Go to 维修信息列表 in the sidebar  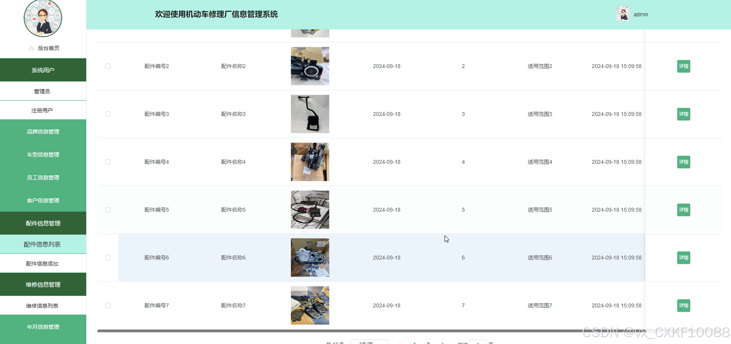point(42,306)
